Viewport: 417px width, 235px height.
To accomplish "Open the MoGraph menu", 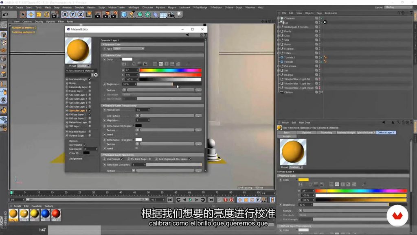I will tap(133, 7).
